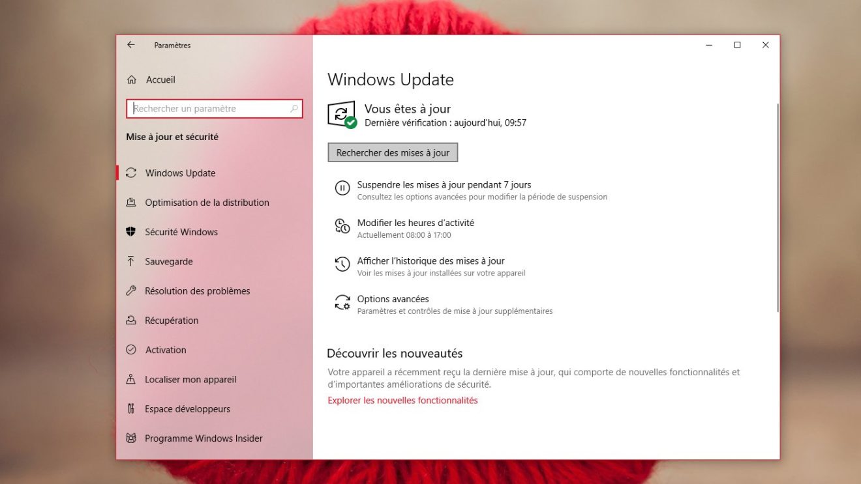The width and height of the screenshot is (861, 484).
Task: Click the Programme Windows Insider icon
Action: pyautogui.click(x=131, y=438)
